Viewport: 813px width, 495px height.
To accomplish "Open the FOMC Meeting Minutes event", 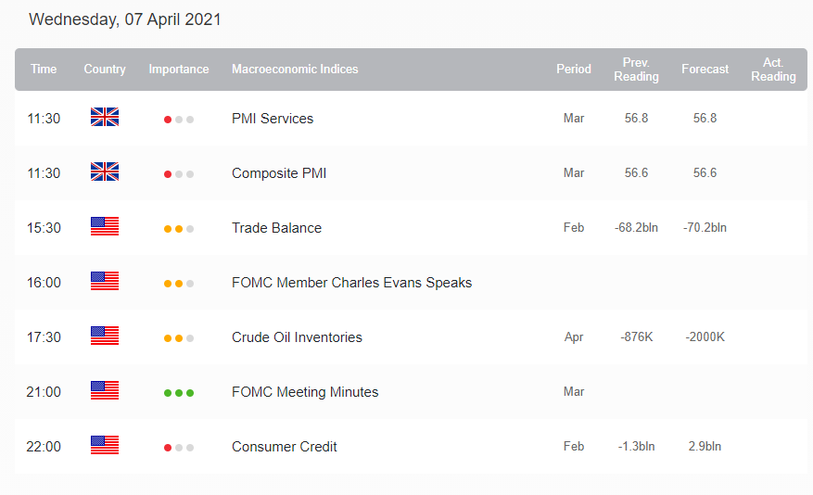I will pos(305,392).
